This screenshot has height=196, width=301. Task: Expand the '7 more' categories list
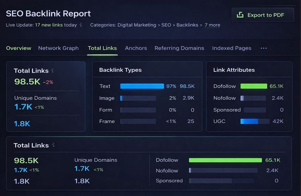coord(212,25)
